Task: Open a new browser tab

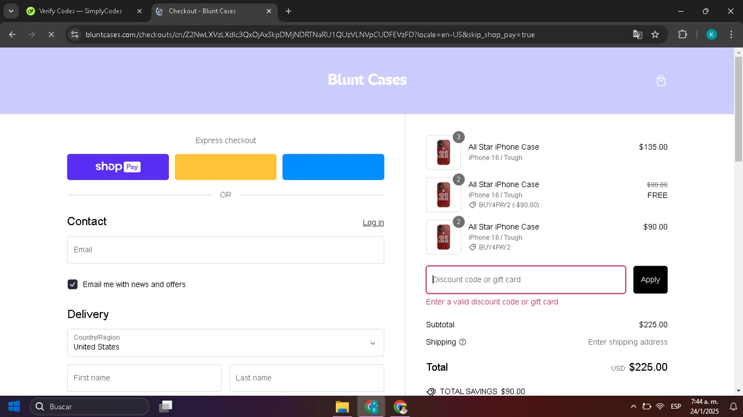Action: (288, 11)
